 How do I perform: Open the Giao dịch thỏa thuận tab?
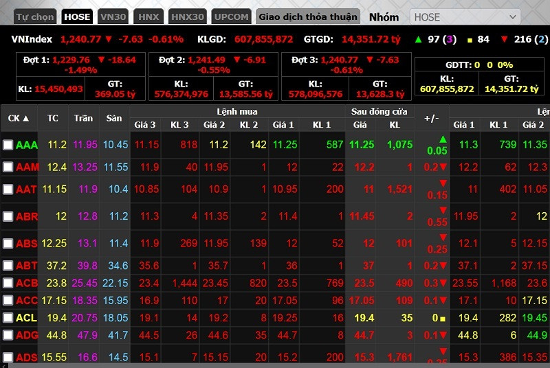307,16
